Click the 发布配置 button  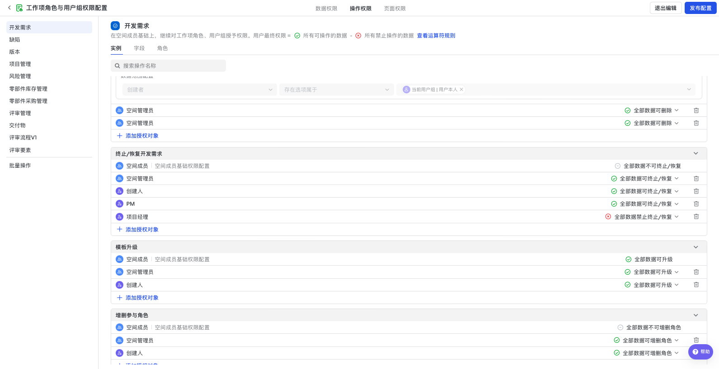(700, 8)
